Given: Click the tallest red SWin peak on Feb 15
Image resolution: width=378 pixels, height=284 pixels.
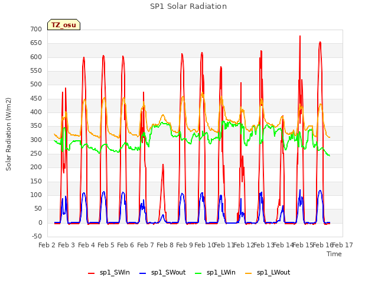Looking at the screenshot, I should 300,36.
